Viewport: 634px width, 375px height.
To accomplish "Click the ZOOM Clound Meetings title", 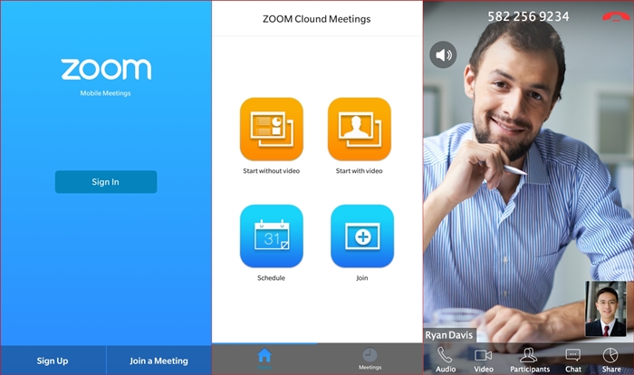I will (x=317, y=19).
